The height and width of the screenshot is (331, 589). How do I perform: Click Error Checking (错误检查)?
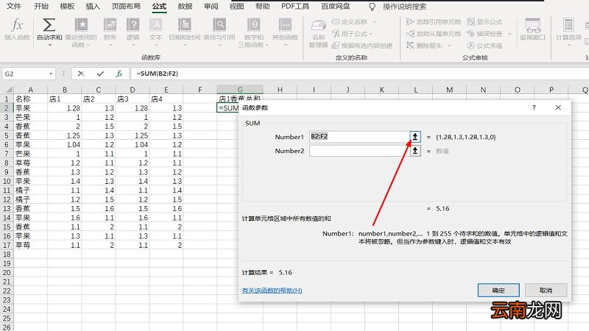[484, 34]
